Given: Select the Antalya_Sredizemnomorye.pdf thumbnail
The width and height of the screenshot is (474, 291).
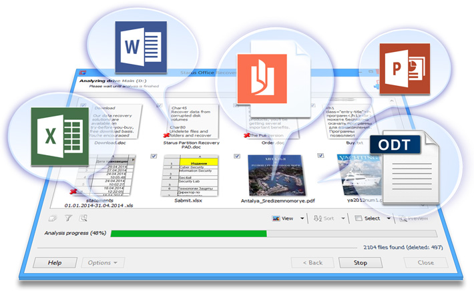Looking at the screenshot, I should pyautogui.click(x=276, y=176).
